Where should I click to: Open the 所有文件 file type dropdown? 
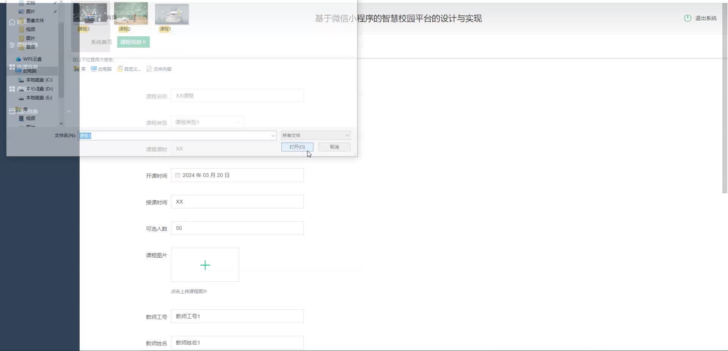(316, 135)
